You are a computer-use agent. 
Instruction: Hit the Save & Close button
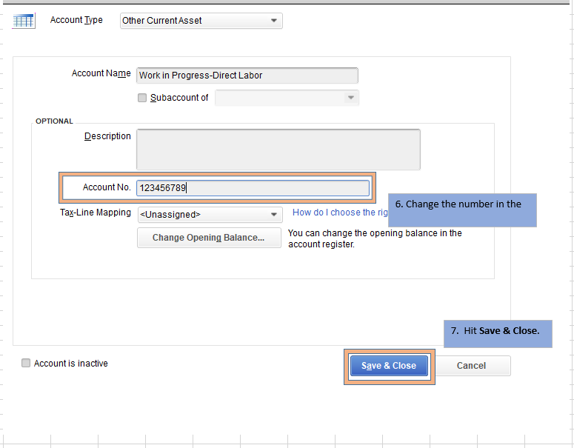click(x=389, y=366)
